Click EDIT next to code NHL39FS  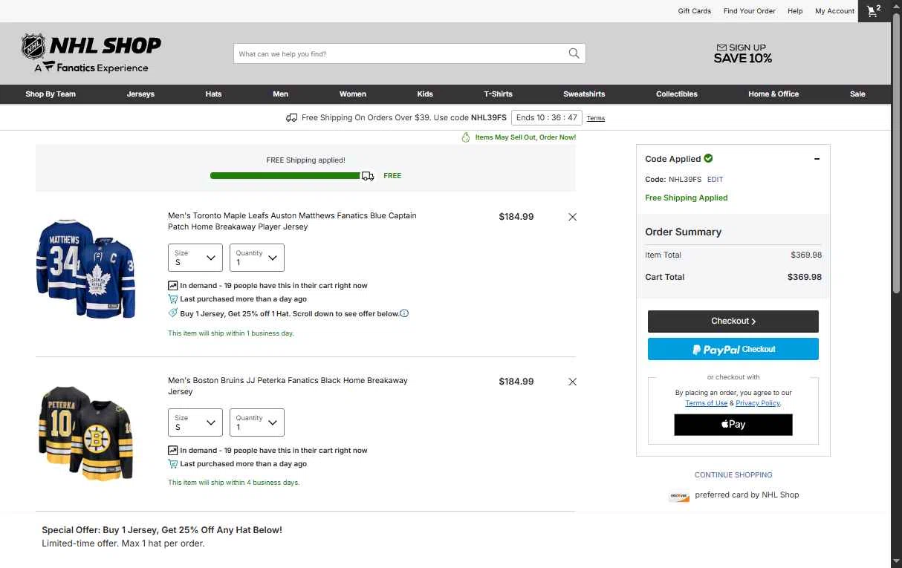[715, 180]
